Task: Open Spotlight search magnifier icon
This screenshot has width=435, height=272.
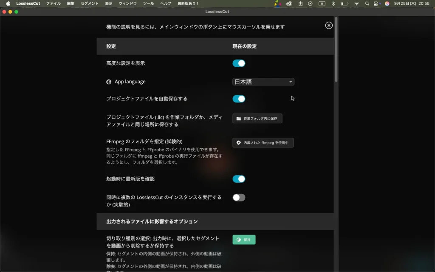Action: coord(367,3)
